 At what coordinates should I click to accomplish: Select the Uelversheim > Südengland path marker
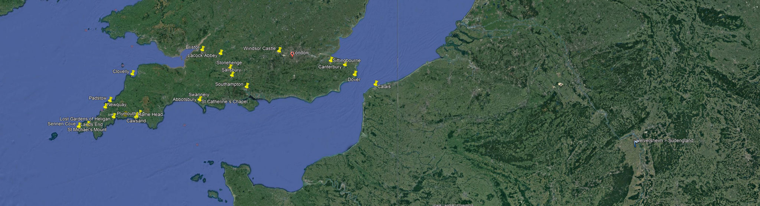coord(635,143)
